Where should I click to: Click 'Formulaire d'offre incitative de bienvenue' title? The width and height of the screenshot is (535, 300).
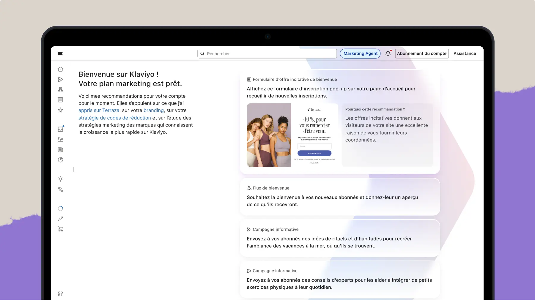(x=295, y=80)
